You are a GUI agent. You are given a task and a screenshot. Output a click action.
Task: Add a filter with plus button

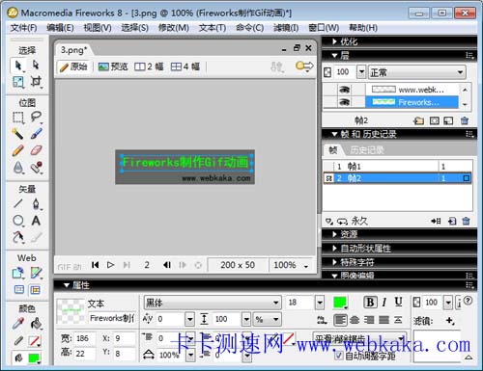pyautogui.click(x=450, y=320)
